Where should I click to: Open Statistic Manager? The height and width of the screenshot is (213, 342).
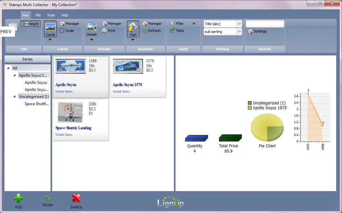click(152, 23)
